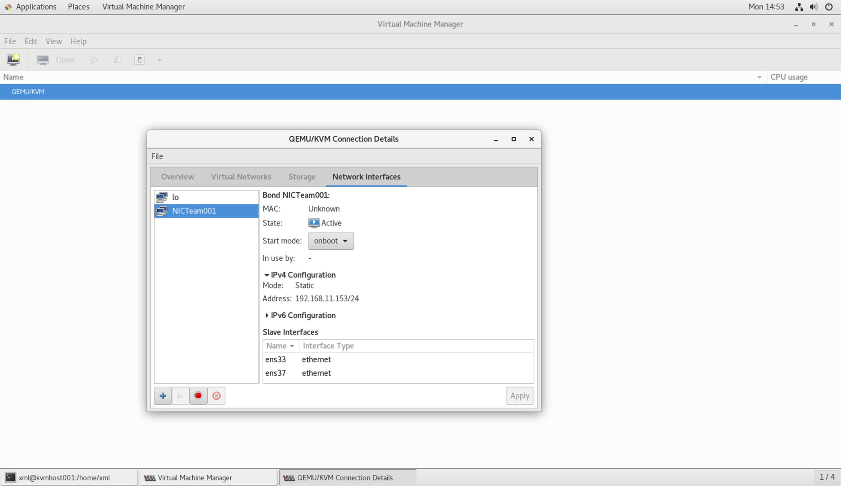841x486 pixels.
Task: Select the QEMU/KVM connection row
Action: (420, 92)
